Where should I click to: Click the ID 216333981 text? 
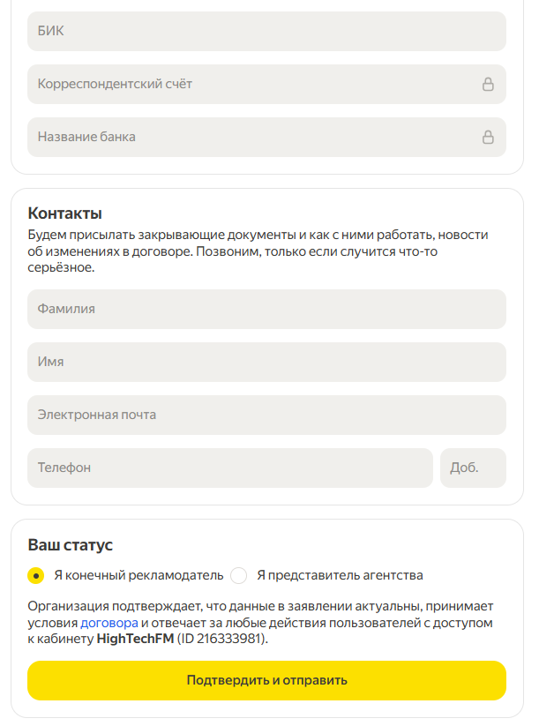[x=223, y=640]
